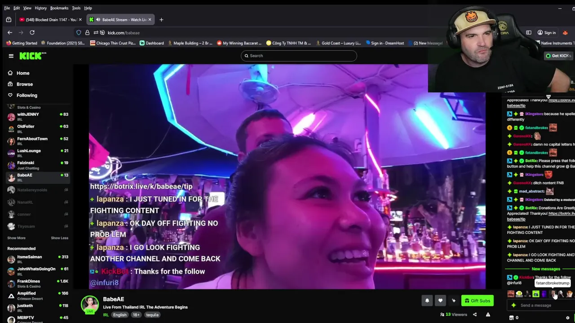
Task: Open Amplified recommended channel
Action: coord(38,296)
